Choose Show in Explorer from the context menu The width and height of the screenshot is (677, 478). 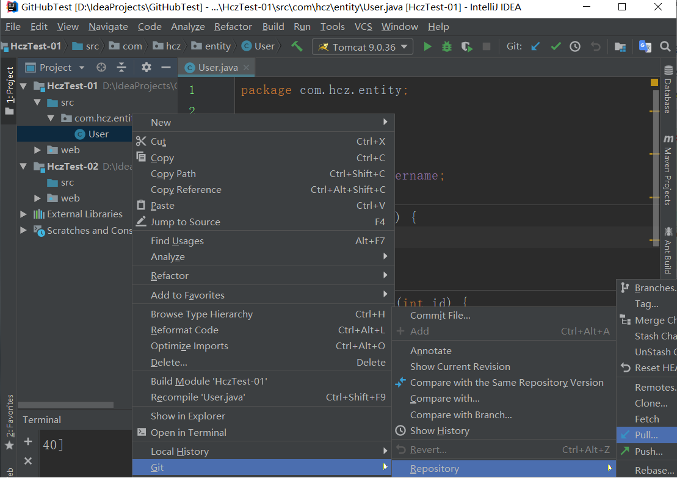263,416
